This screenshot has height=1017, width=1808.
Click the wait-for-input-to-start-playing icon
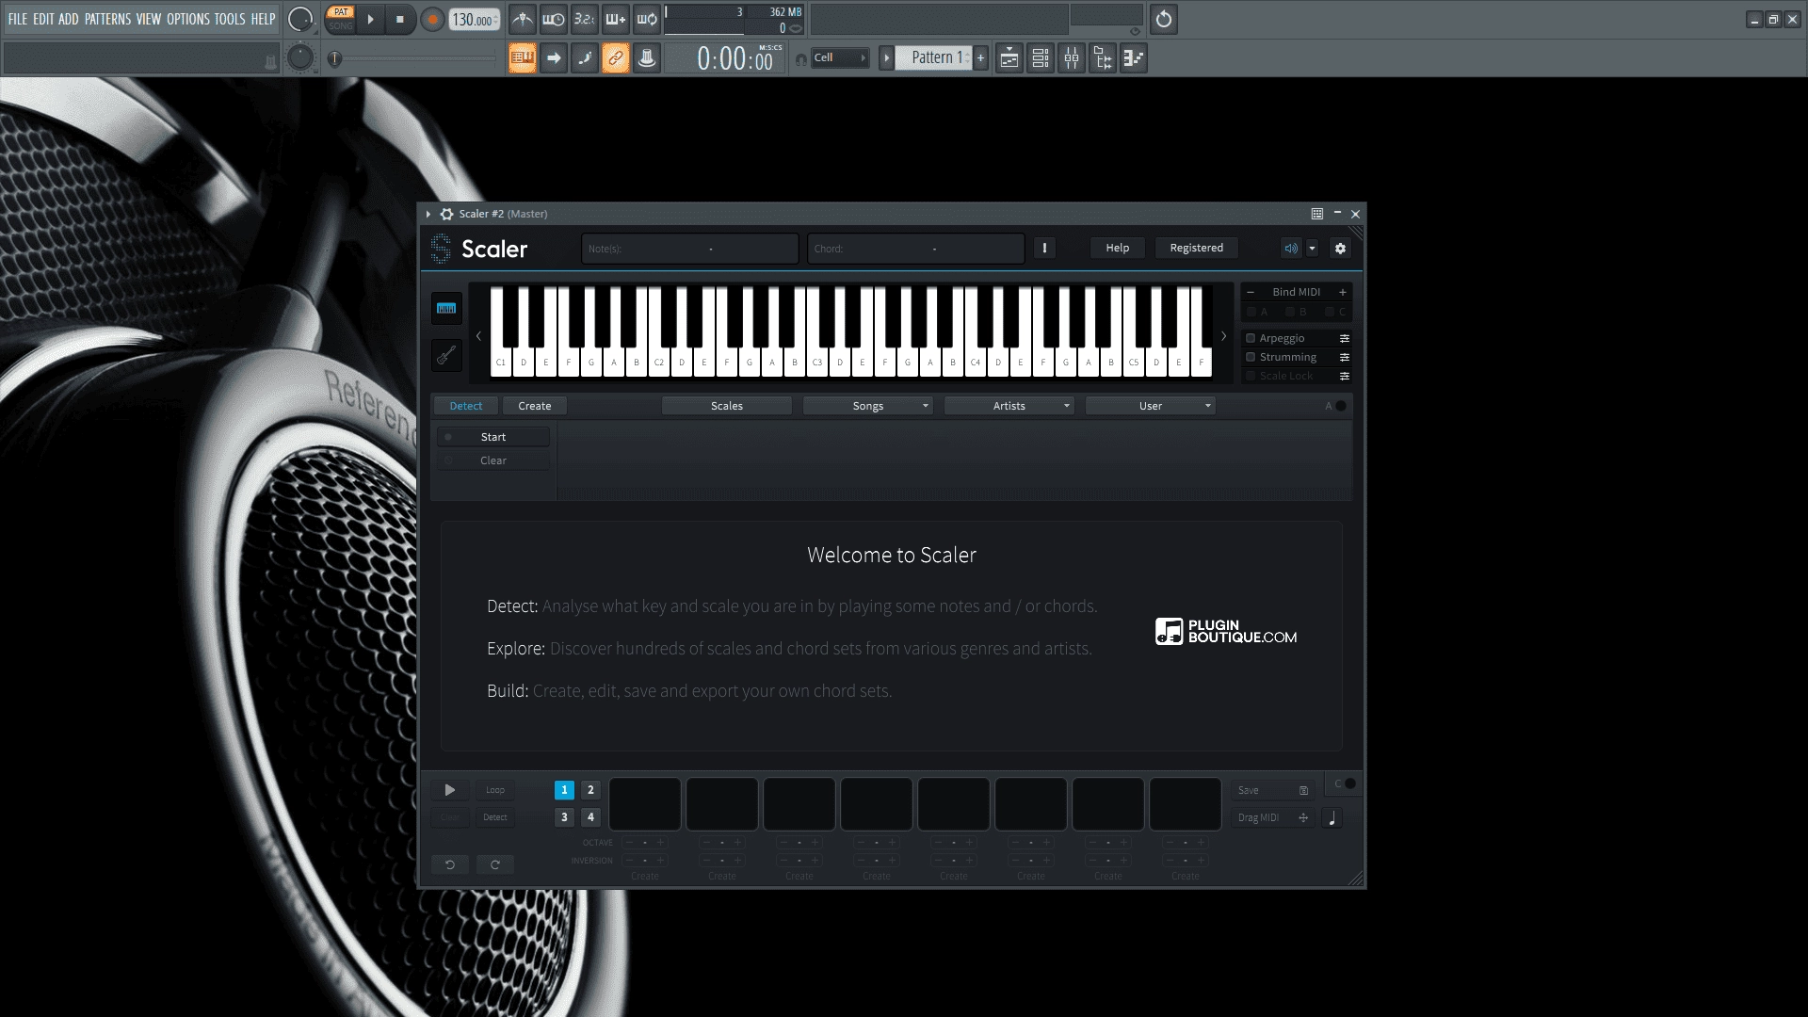pos(554,19)
